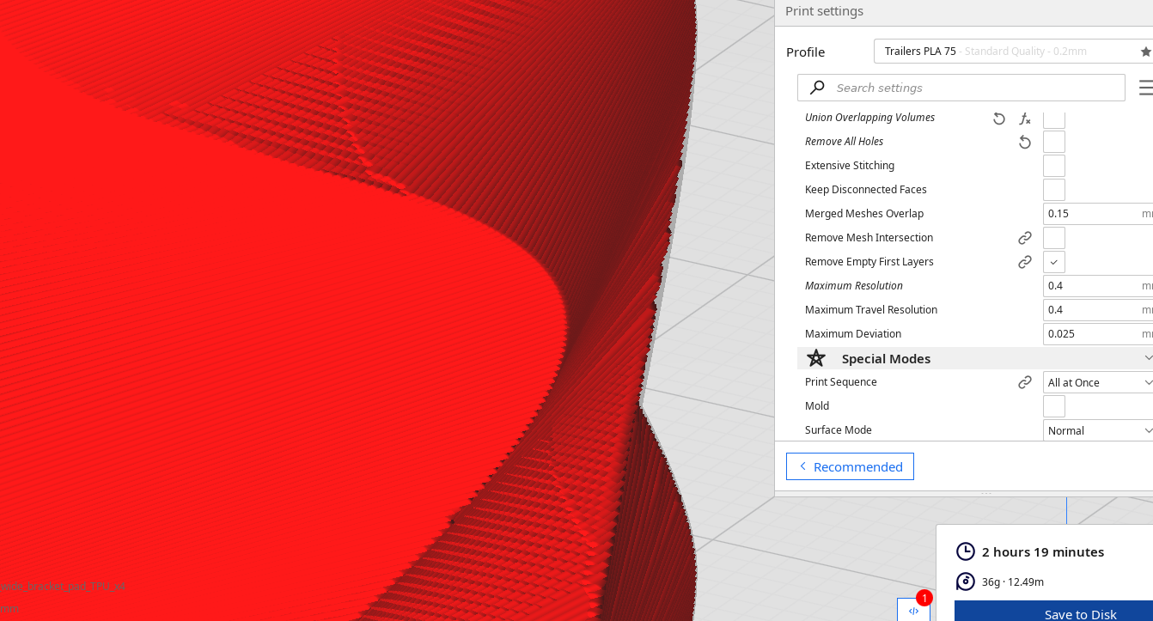Reset Union Overlapping Volumes to default value
This screenshot has width=1153, height=621.
[x=998, y=119]
